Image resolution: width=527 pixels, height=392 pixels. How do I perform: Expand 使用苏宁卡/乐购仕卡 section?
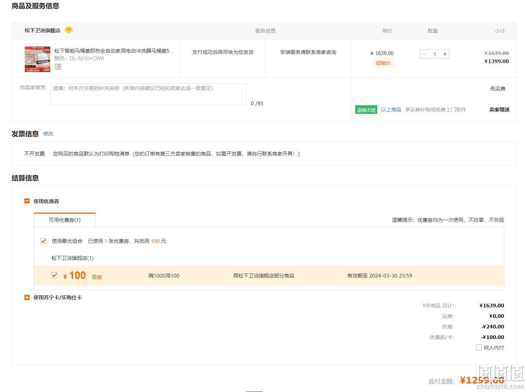point(27,297)
